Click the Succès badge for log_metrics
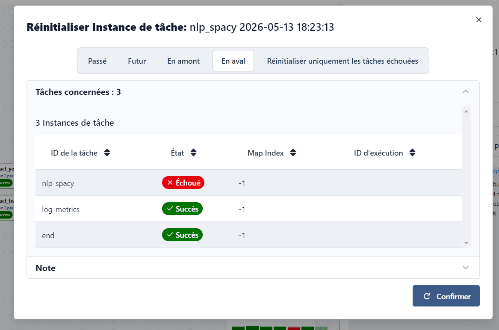The width and height of the screenshot is (499, 330). click(182, 209)
